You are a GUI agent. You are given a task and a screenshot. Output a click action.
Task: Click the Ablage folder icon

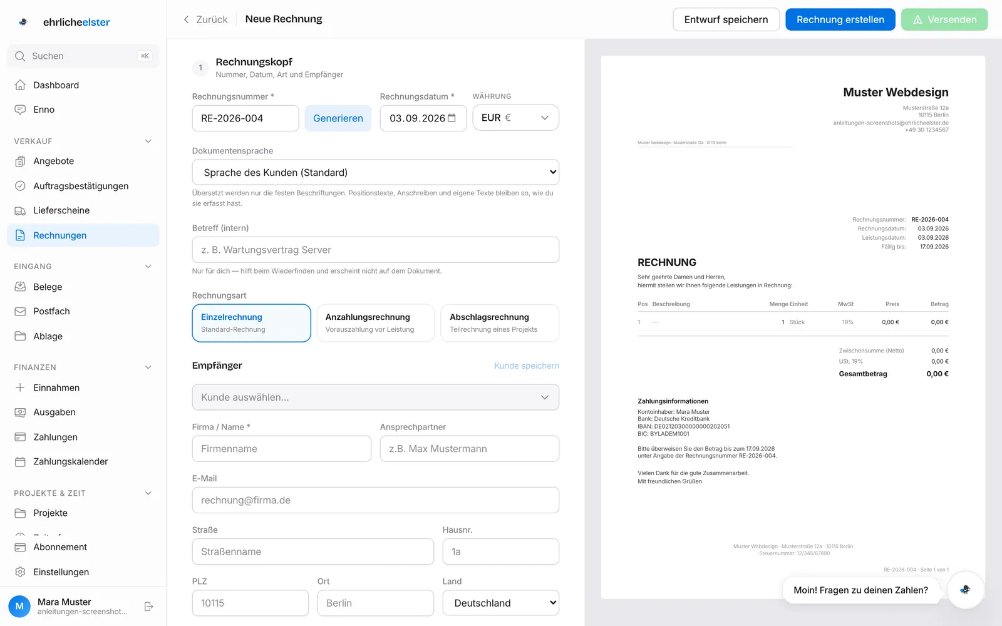click(x=20, y=336)
